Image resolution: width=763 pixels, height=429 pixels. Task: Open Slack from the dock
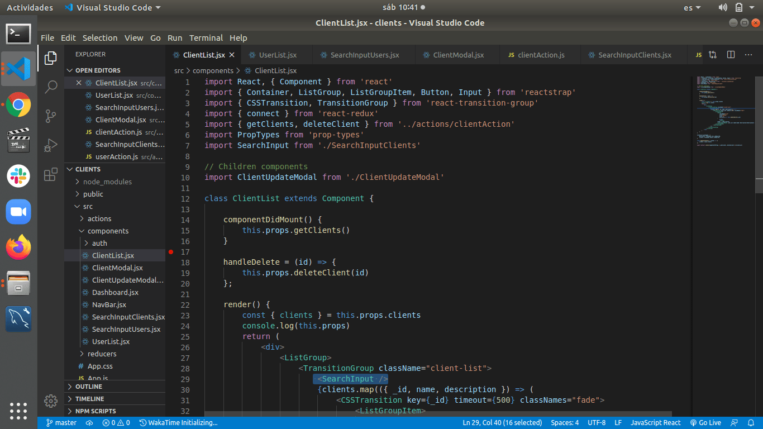coord(18,176)
